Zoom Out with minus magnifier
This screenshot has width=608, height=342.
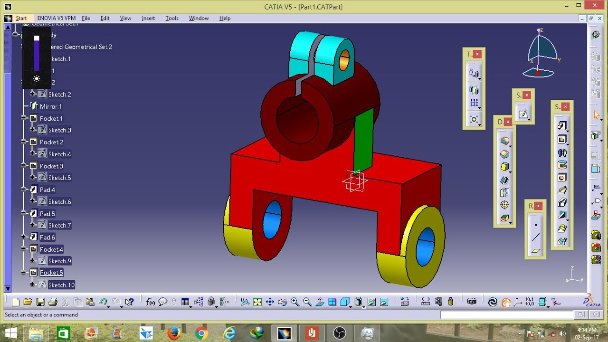click(x=307, y=302)
